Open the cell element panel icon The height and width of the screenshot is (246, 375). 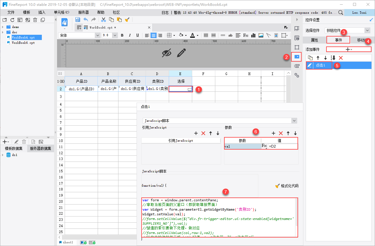point(297,29)
